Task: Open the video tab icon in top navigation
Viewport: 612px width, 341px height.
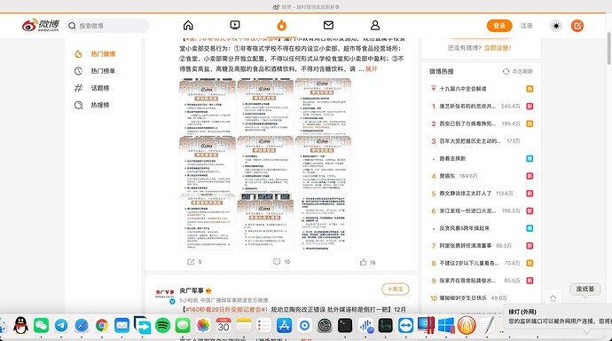Action: (235, 26)
